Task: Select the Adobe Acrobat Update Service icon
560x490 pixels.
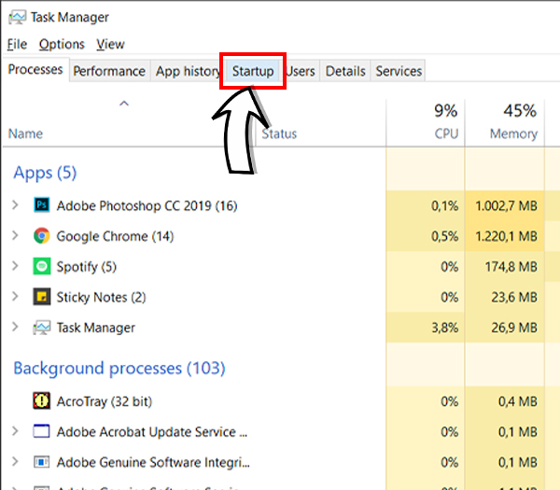Action: coord(42,431)
